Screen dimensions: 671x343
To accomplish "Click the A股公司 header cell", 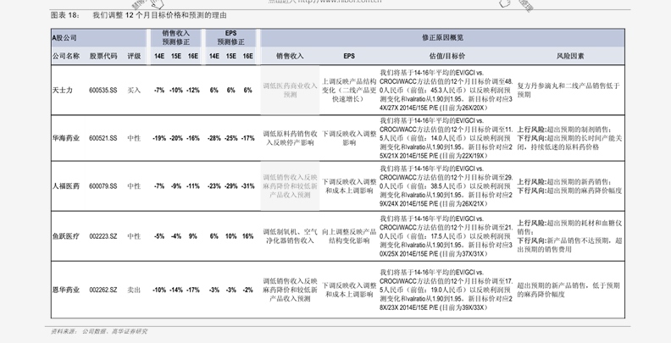I will (64, 37).
